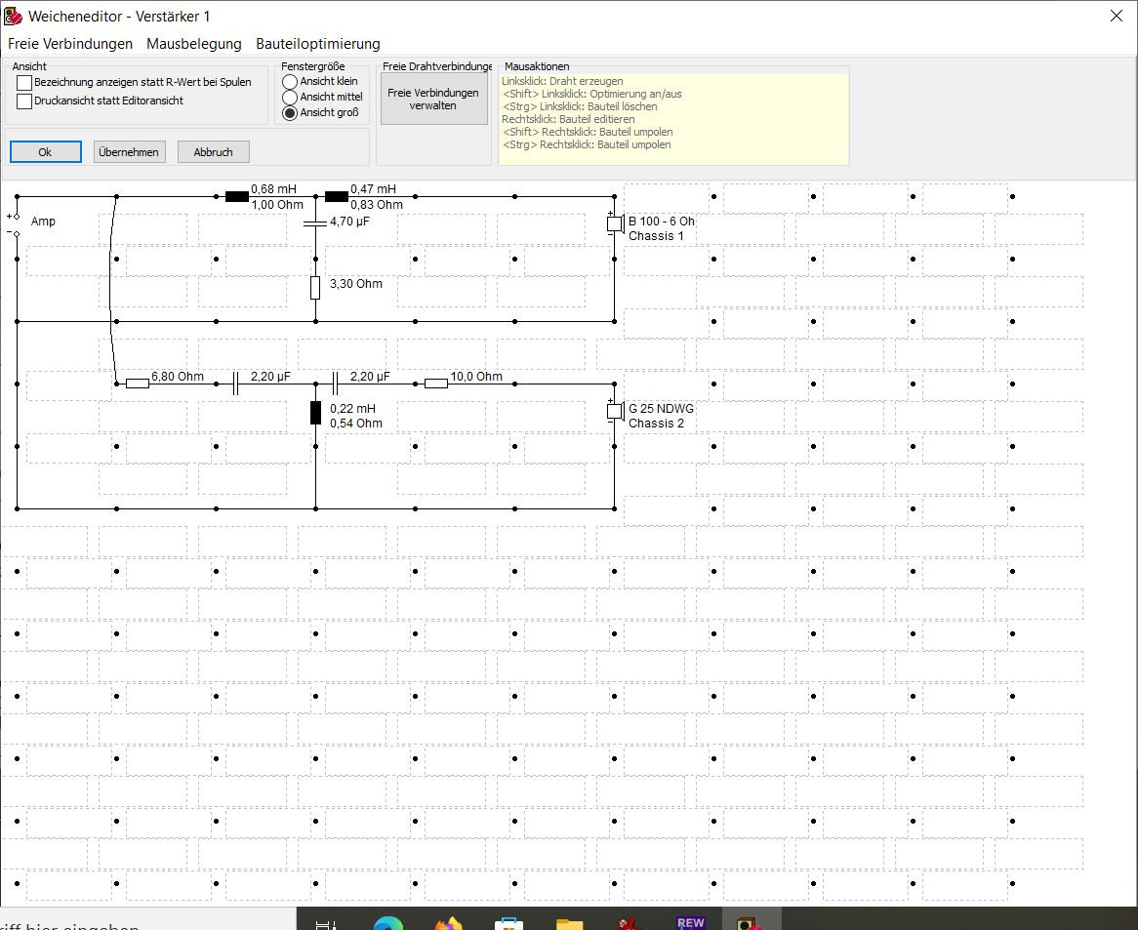
Task: Click the 1,00 Ohm value text
Action: [x=277, y=205]
